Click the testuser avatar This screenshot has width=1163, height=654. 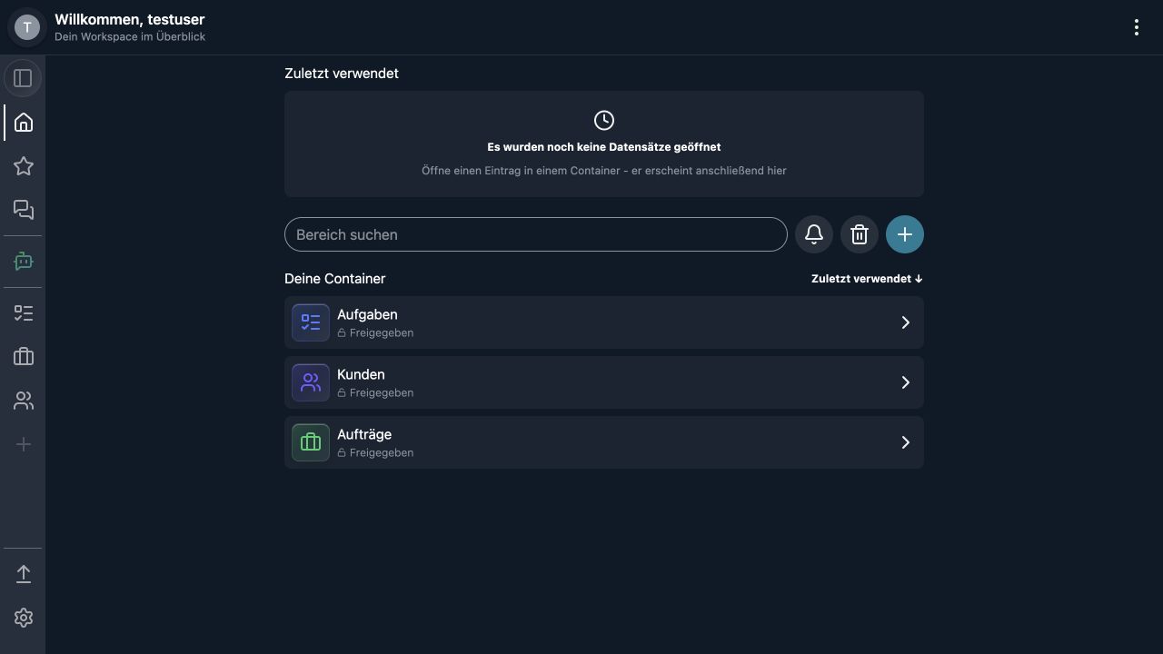pyautogui.click(x=27, y=27)
